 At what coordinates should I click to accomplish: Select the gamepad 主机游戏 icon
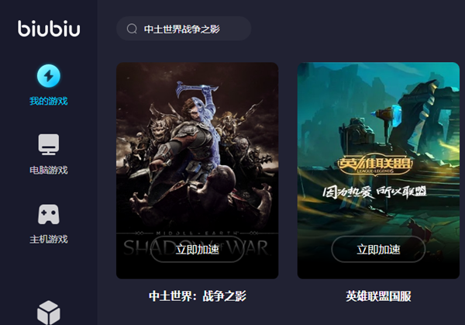coord(49,214)
